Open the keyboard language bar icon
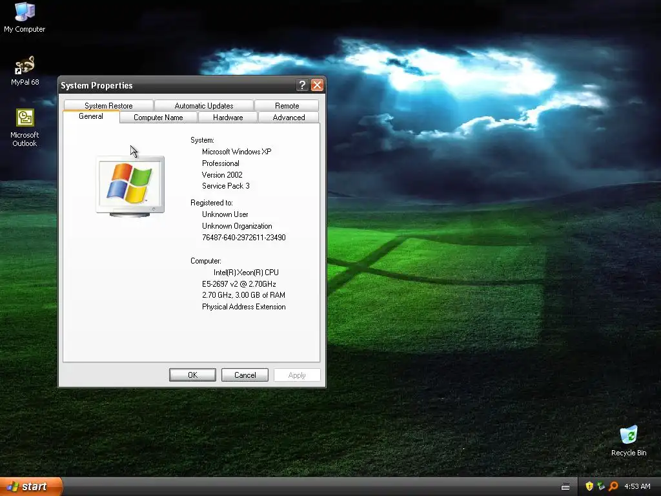 (x=565, y=487)
